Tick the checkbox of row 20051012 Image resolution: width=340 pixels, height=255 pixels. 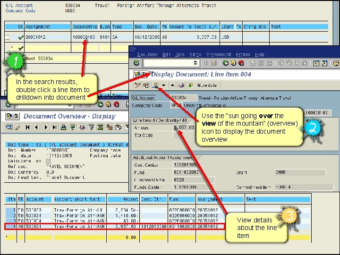[8, 37]
